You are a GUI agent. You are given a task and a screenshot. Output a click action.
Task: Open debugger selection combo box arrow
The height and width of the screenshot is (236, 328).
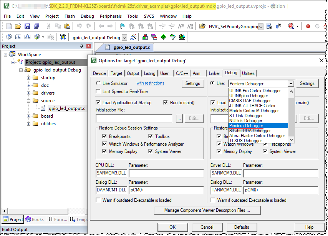(x=291, y=84)
